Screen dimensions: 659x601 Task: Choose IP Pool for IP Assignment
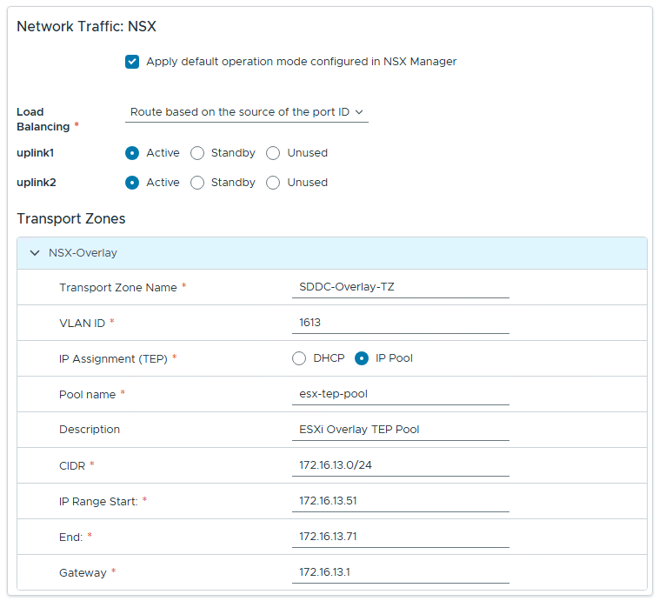pyautogui.click(x=362, y=358)
